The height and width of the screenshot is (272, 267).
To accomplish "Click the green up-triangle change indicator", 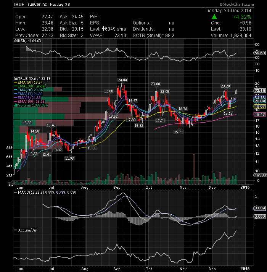I will pyautogui.click(x=214, y=17).
